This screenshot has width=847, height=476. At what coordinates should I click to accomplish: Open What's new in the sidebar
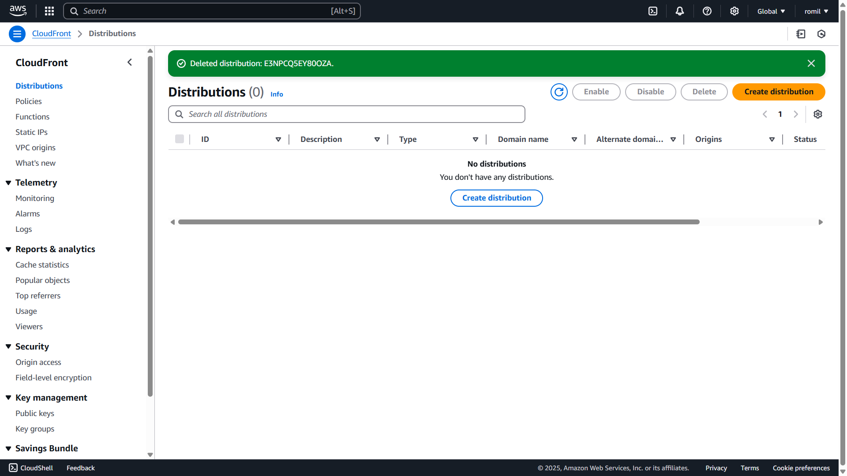click(x=35, y=163)
